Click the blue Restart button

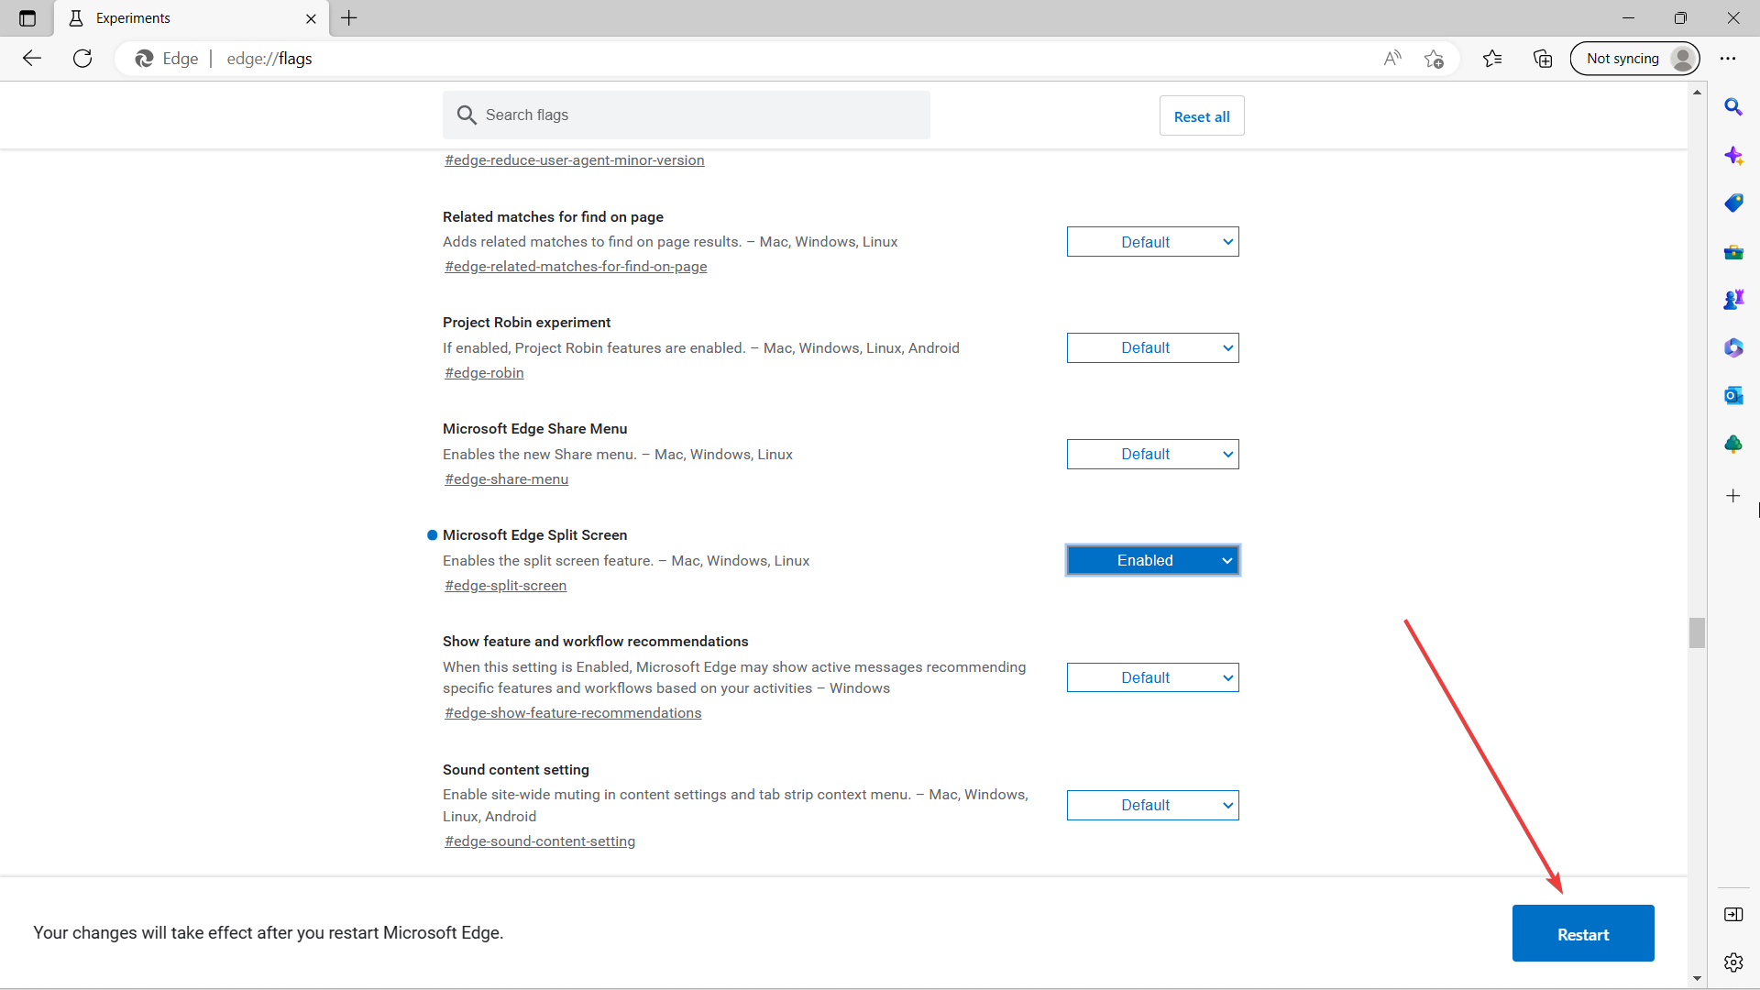(x=1582, y=934)
